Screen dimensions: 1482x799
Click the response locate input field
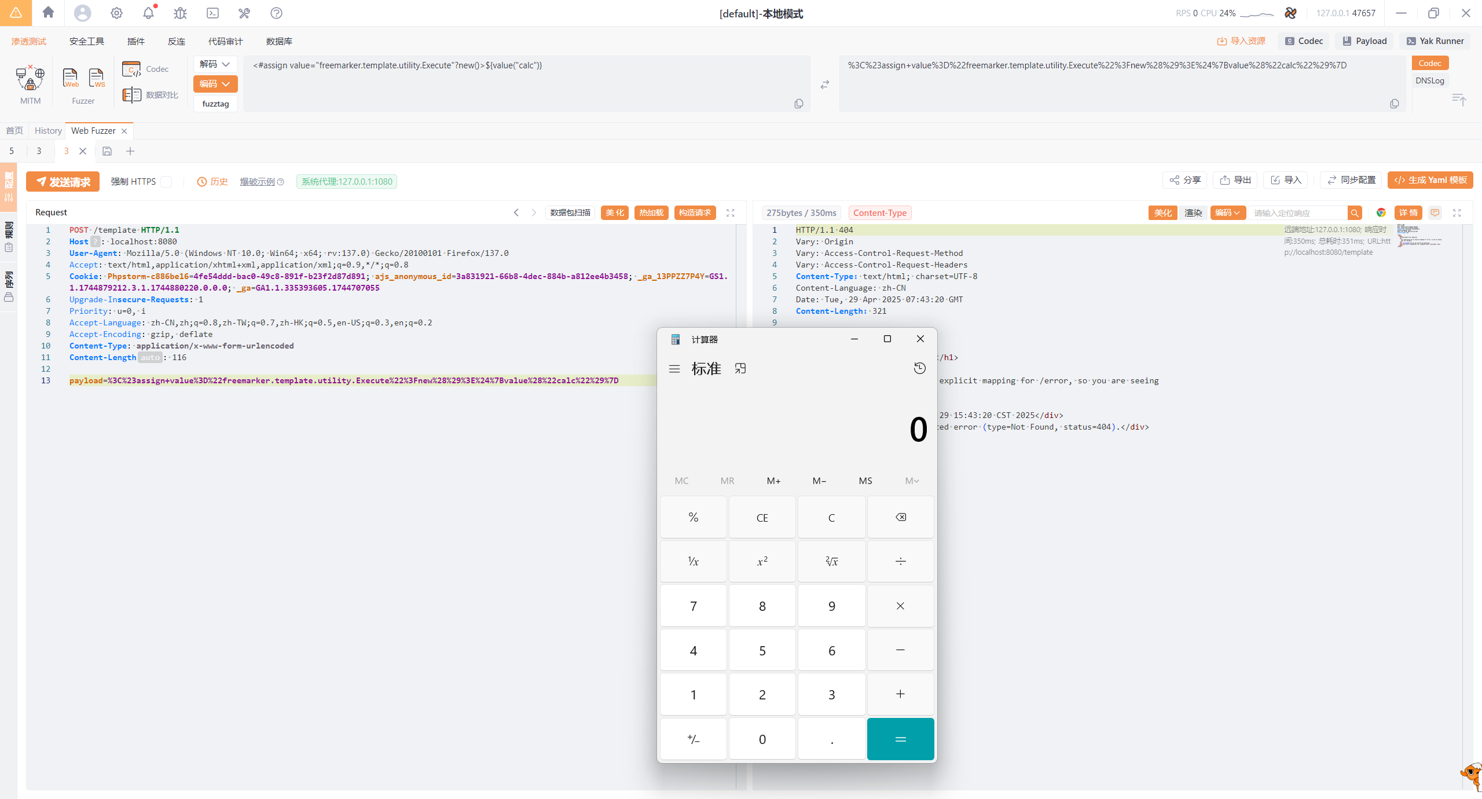coord(1297,213)
